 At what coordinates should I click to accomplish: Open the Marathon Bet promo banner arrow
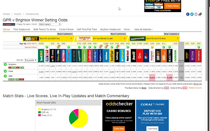pyautogui.click(x=125, y=39)
